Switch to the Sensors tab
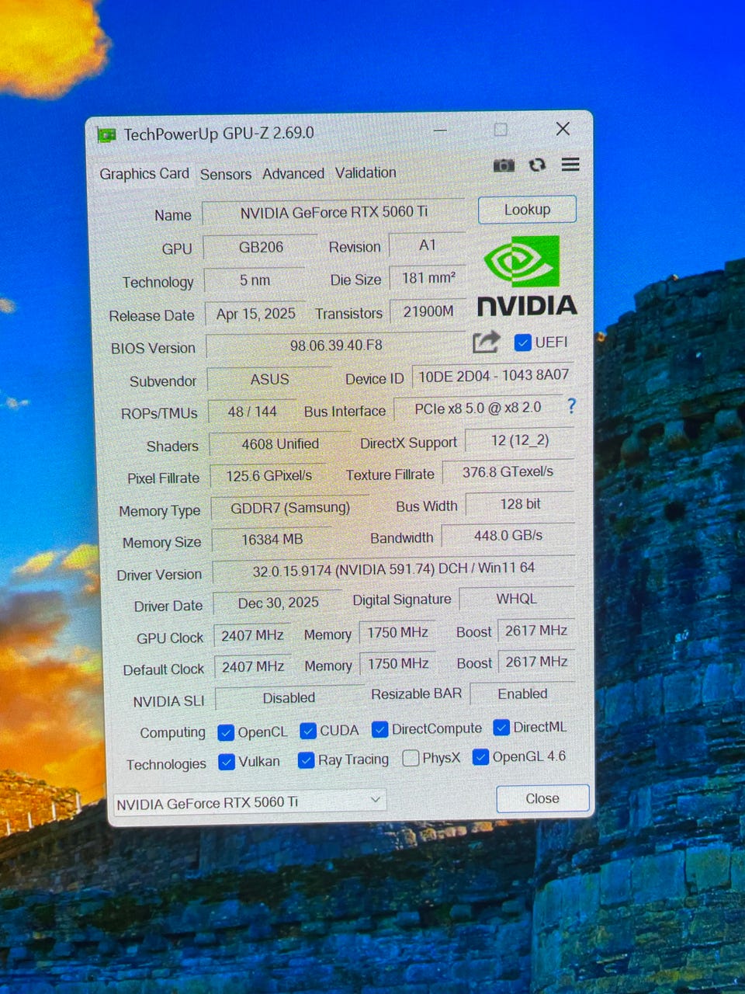The height and width of the screenshot is (994, 745). (226, 174)
